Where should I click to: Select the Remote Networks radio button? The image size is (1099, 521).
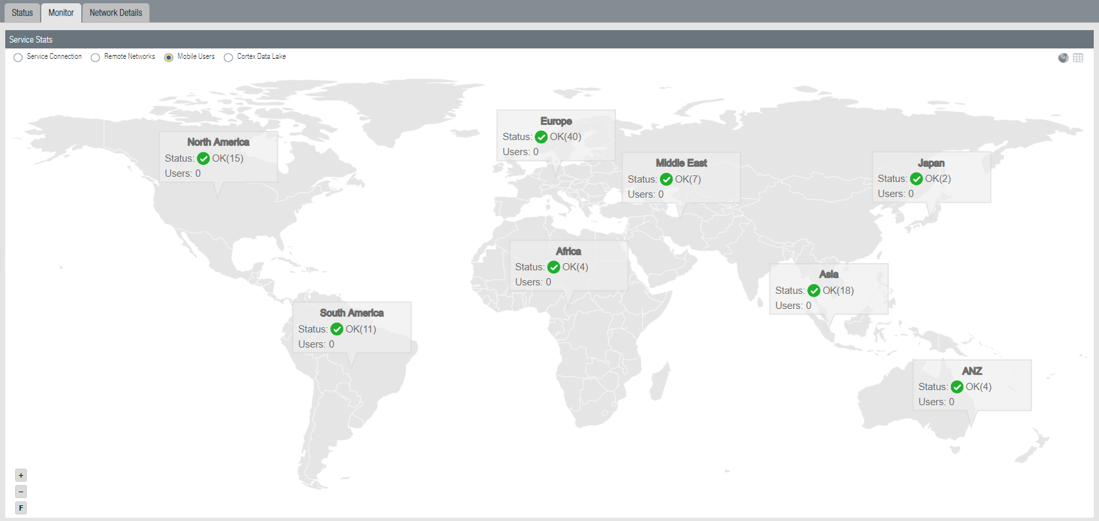click(96, 58)
